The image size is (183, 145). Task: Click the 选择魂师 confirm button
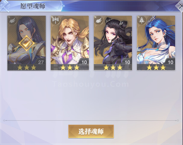(91, 131)
